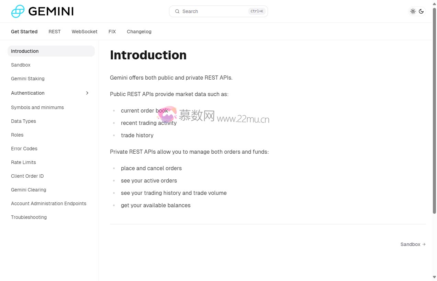Switch to light theme sun icon
The height and width of the screenshot is (281, 437).
click(x=413, y=11)
